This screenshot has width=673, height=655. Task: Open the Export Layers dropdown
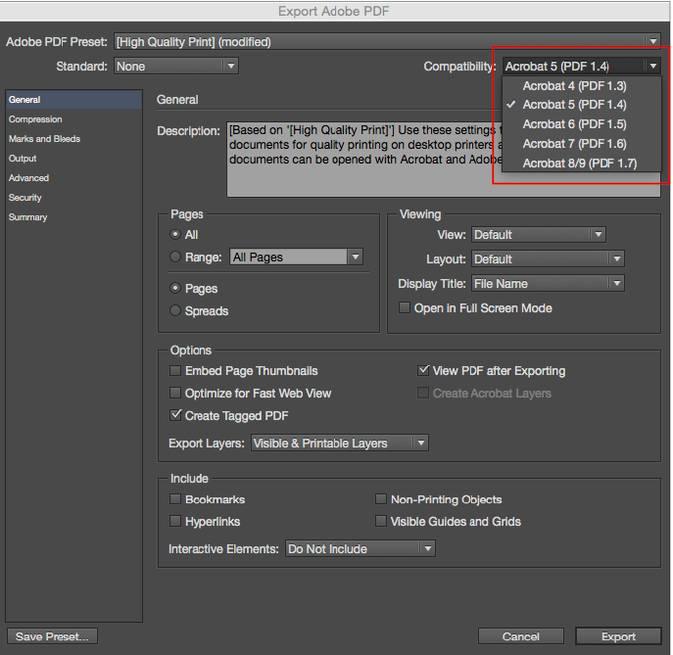[340, 444]
